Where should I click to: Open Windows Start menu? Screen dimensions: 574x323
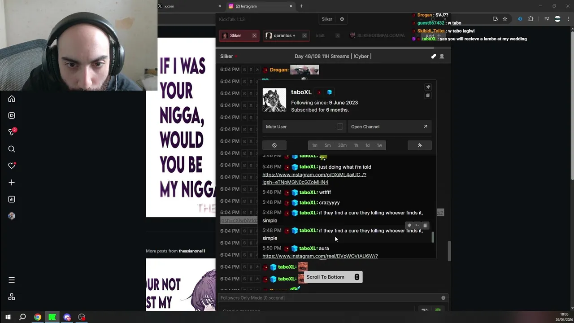point(8,317)
